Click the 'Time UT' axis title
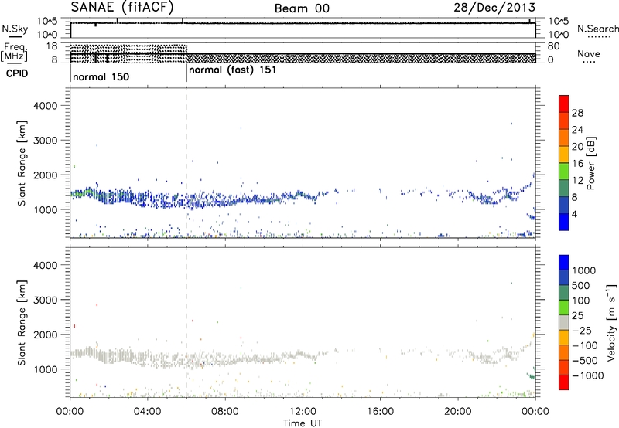The height and width of the screenshot is (428, 619). [x=303, y=423]
